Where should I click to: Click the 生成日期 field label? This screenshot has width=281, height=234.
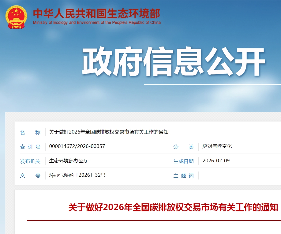coord(183,161)
